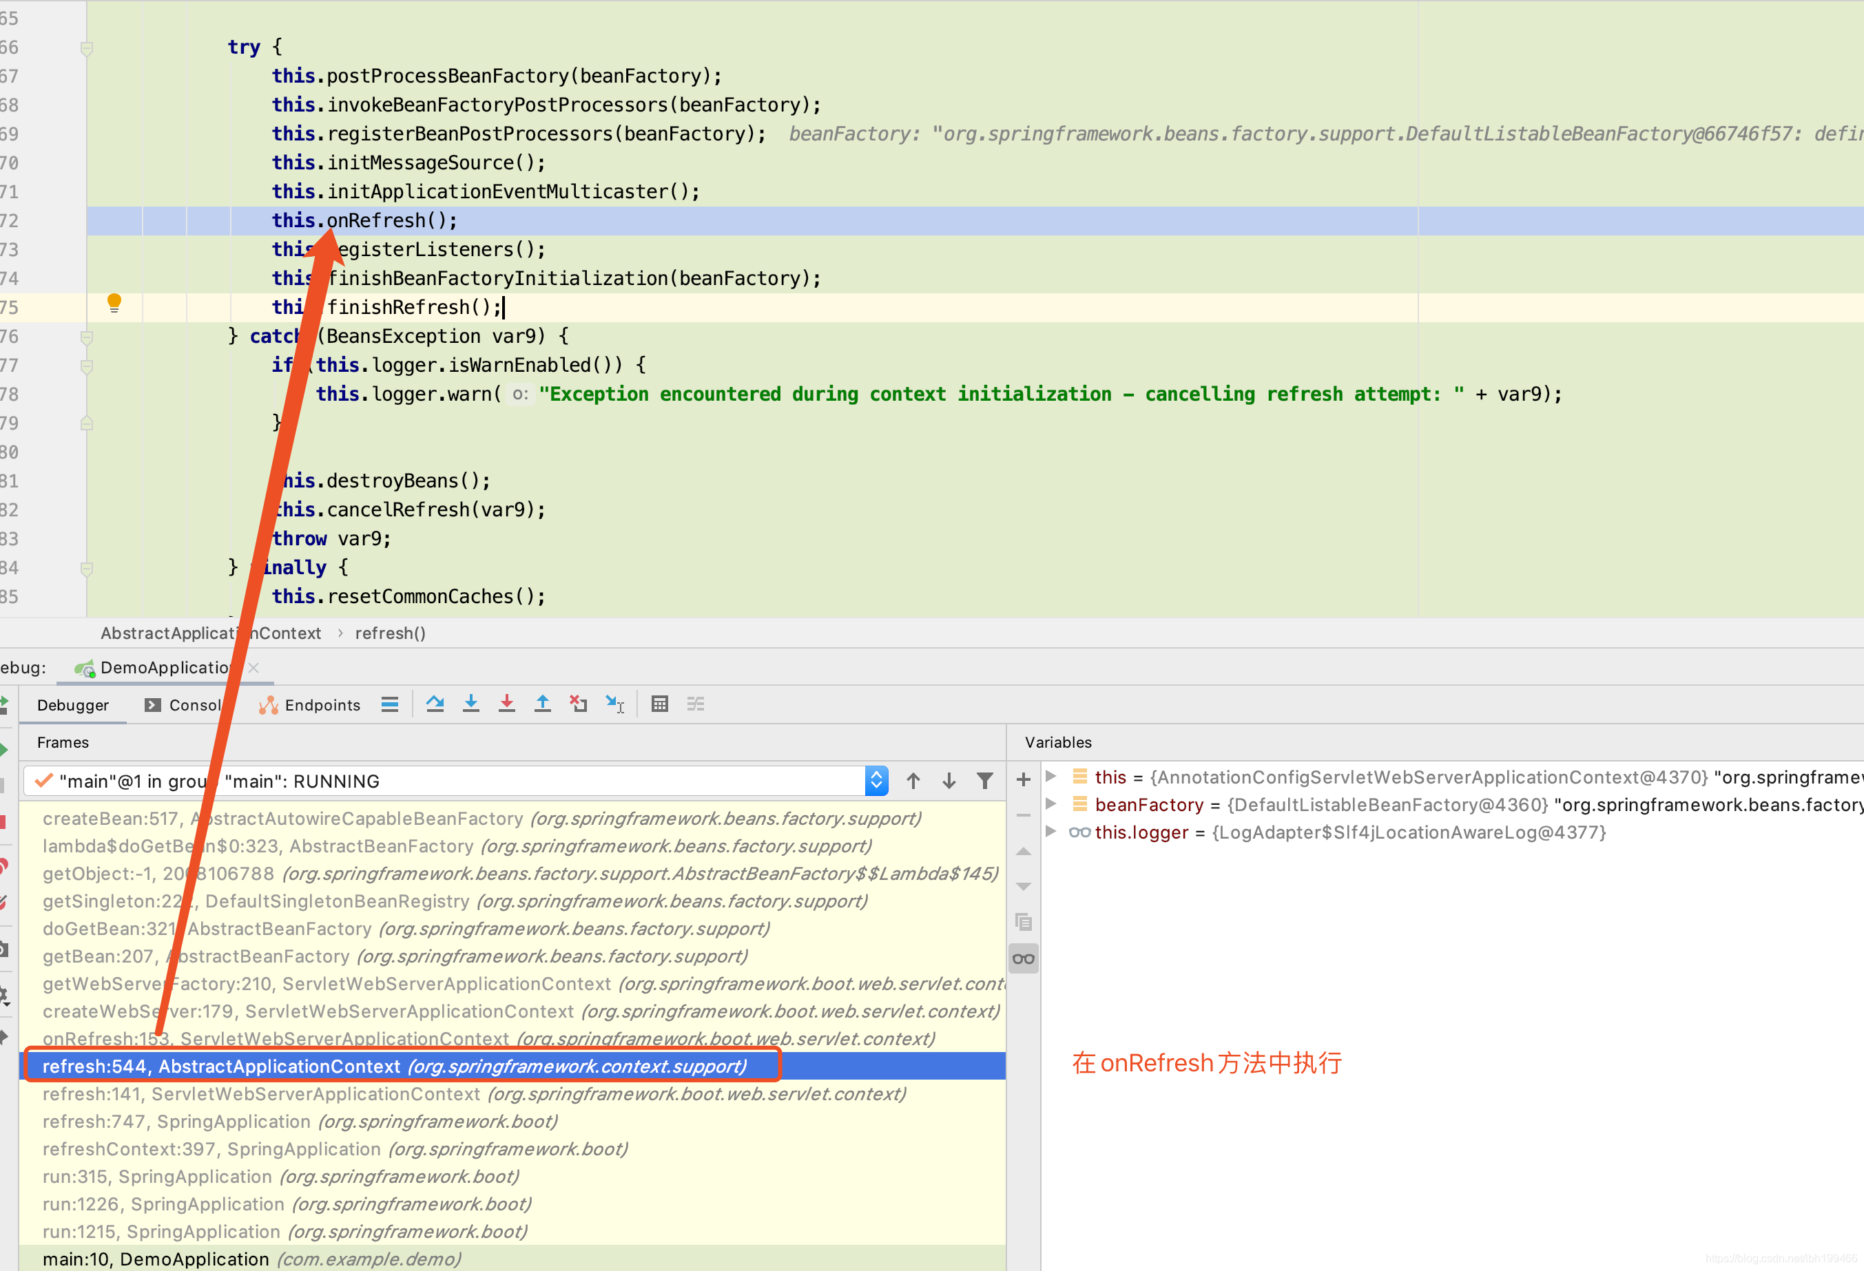
Task: Toggle the glasses watches icon in Variables sidebar
Action: pos(1024,958)
